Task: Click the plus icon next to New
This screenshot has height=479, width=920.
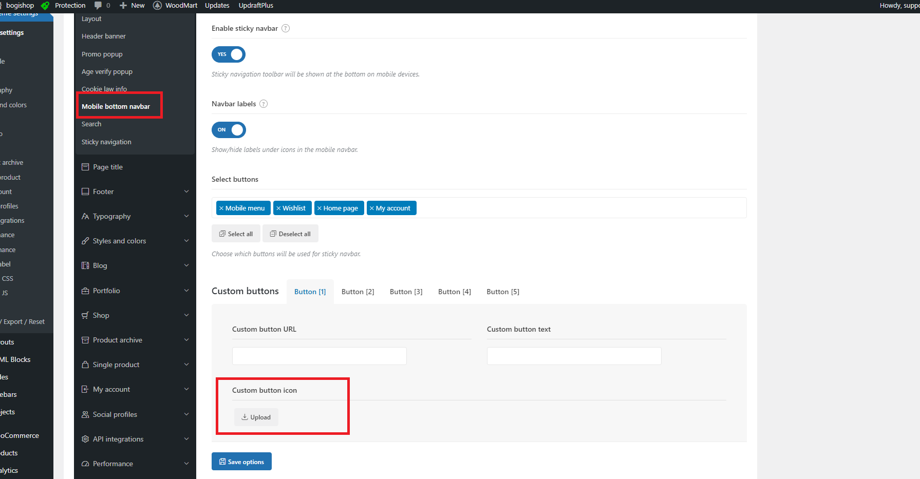Action: (x=123, y=5)
